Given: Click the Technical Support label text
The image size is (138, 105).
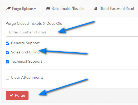Looking at the screenshot, I should coord(26,62).
